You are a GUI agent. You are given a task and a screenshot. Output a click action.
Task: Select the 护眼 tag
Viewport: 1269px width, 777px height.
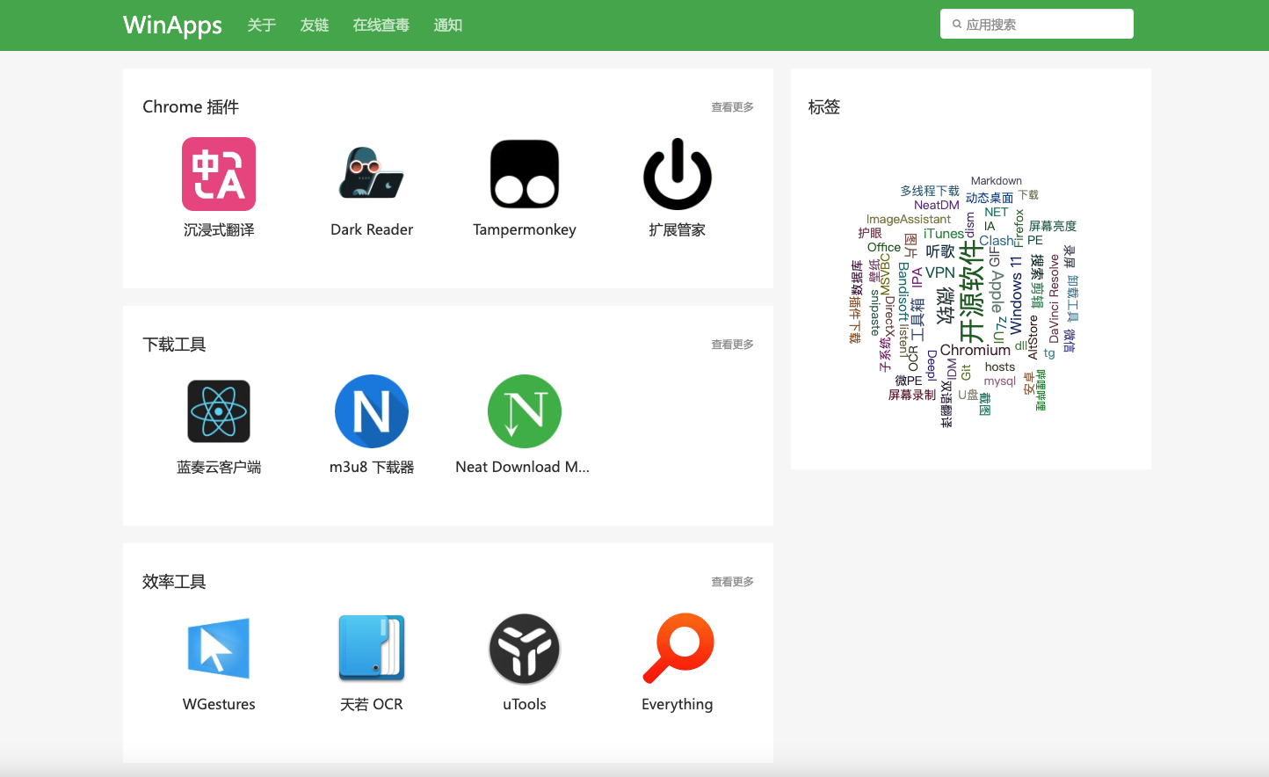click(870, 233)
